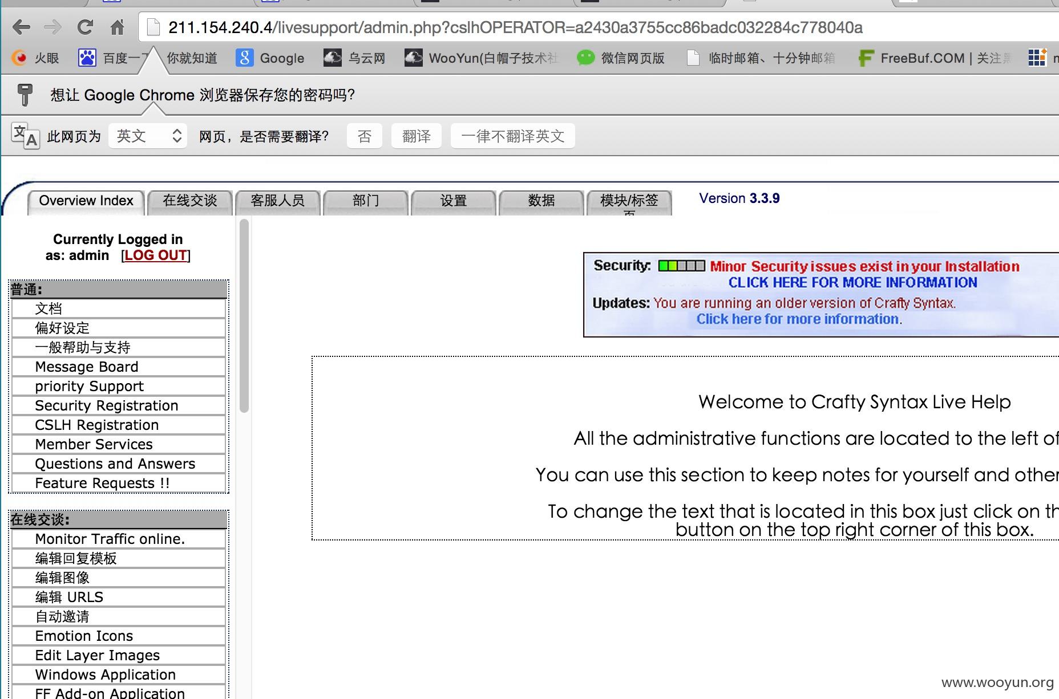Open the 英文 language dropdown

point(148,136)
